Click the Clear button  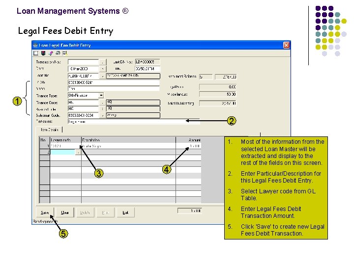(65, 212)
